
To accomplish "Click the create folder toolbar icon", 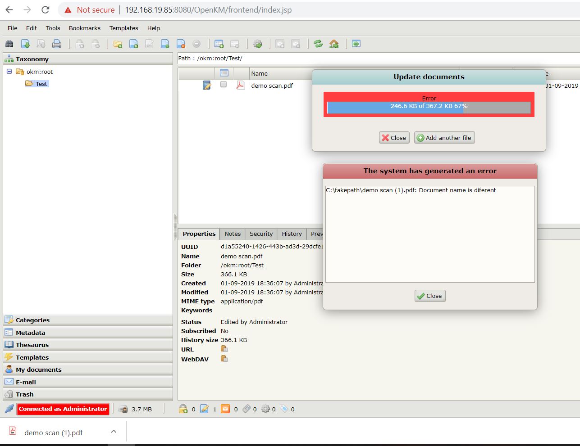I will (118, 44).
